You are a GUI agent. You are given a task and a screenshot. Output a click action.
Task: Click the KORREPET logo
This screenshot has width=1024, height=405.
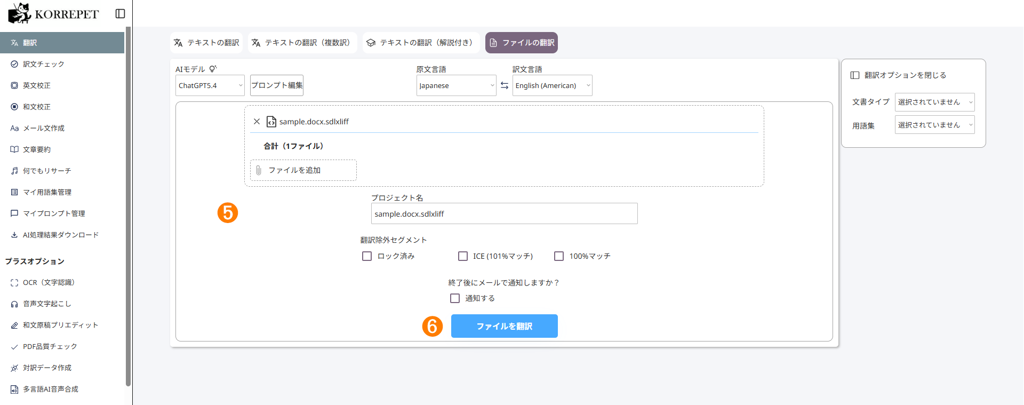(x=53, y=14)
